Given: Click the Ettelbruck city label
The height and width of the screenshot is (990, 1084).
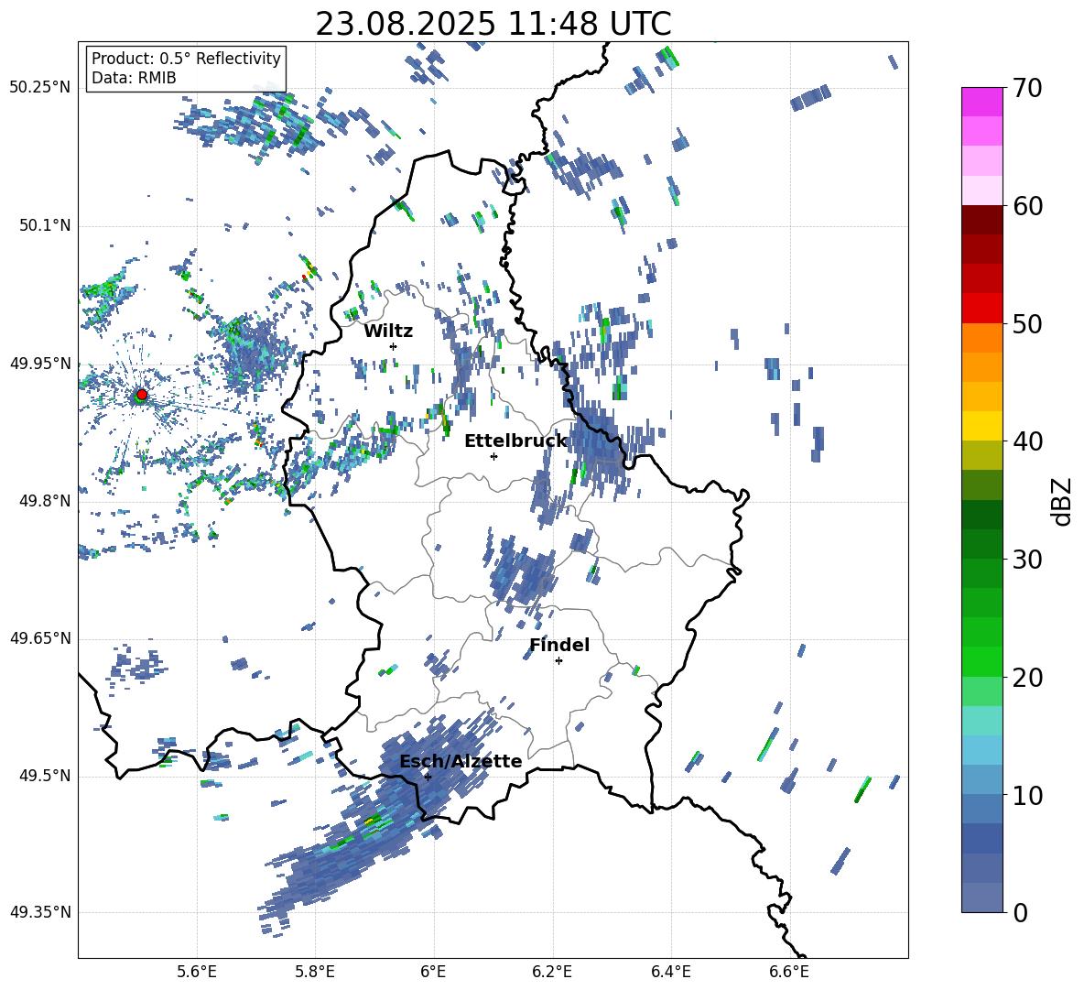Looking at the screenshot, I should click(x=515, y=441).
